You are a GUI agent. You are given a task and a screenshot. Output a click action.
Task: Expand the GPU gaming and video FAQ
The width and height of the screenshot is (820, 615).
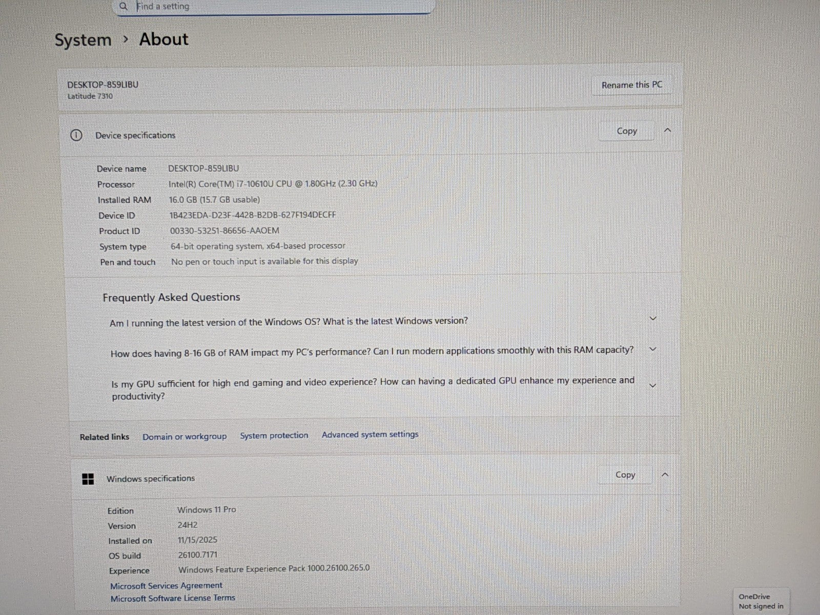[x=652, y=386]
